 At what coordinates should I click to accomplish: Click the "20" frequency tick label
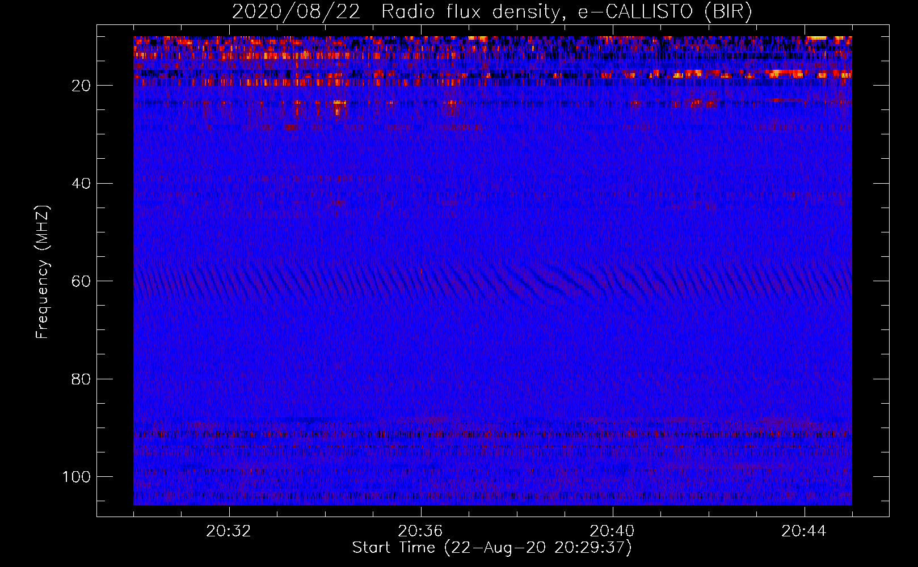click(x=82, y=86)
